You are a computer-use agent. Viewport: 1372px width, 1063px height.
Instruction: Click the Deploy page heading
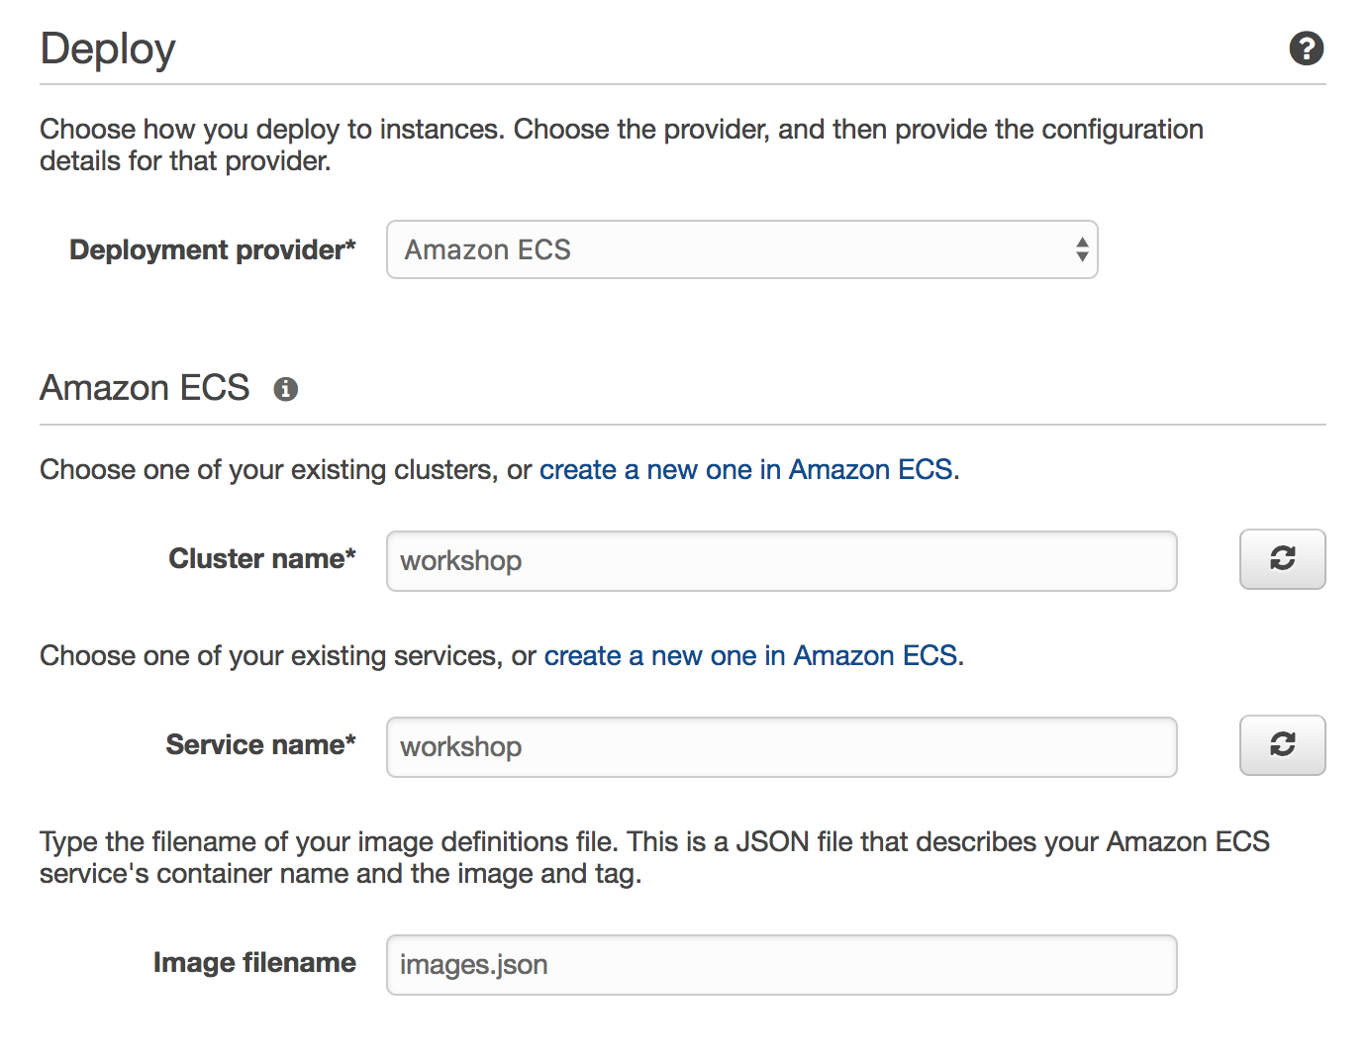108,48
